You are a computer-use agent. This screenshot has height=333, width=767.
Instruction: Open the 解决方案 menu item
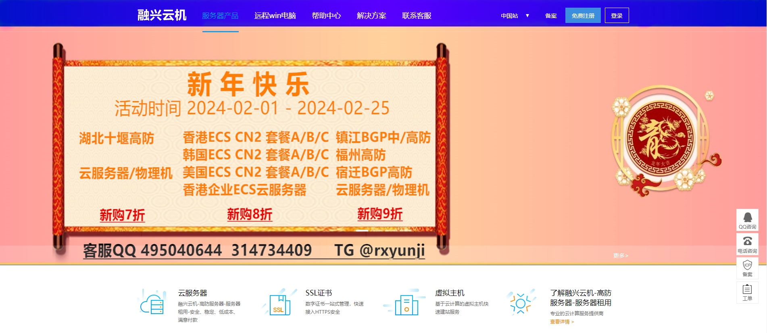371,16
